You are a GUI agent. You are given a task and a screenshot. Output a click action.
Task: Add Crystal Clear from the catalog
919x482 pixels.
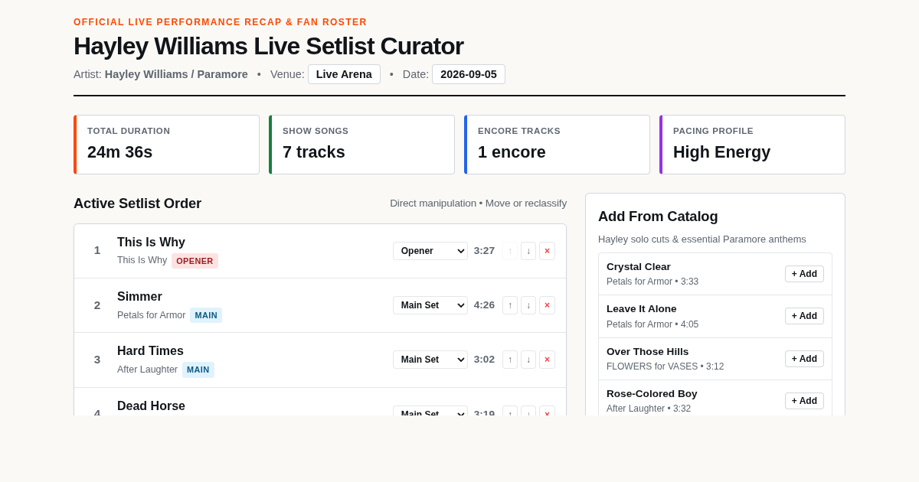tap(804, 274)
